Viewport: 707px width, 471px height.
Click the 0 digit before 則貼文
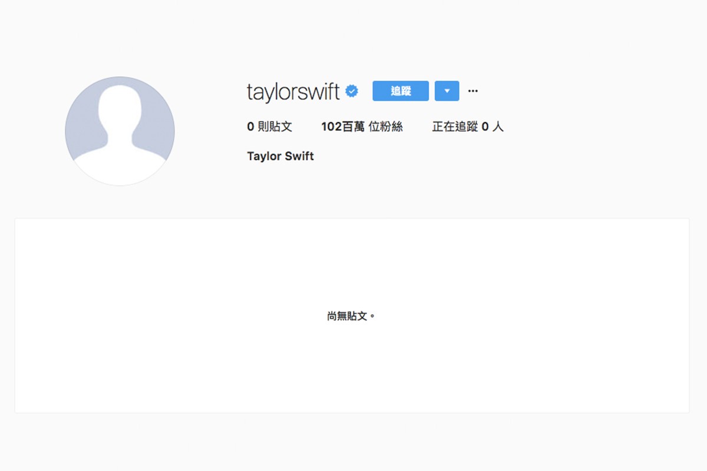pos(250,127)
